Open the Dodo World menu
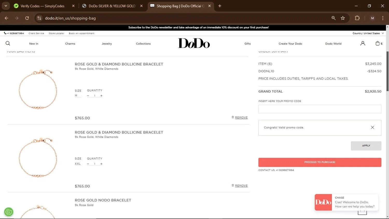This screenshot has height=219, width=389. click(334, 44)
